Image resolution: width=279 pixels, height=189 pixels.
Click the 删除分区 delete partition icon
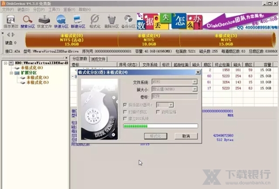[x=112, y=21]
